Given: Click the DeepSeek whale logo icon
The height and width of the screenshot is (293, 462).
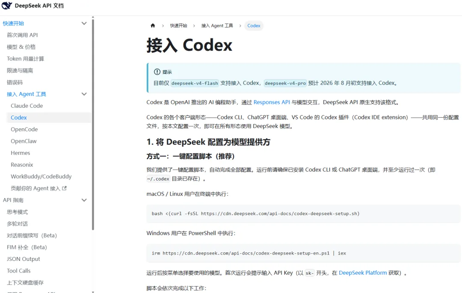Looking at the screenshot, I should click(7, 6).
